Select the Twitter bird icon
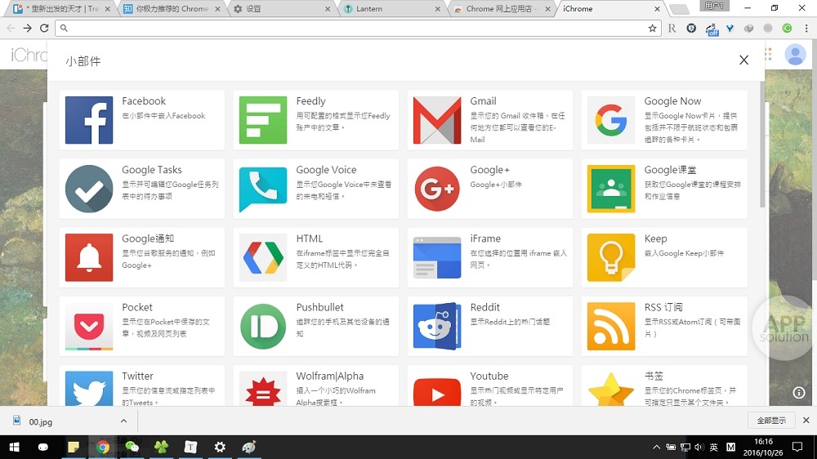This screenshot has width=817, height=459. (89, 389)
